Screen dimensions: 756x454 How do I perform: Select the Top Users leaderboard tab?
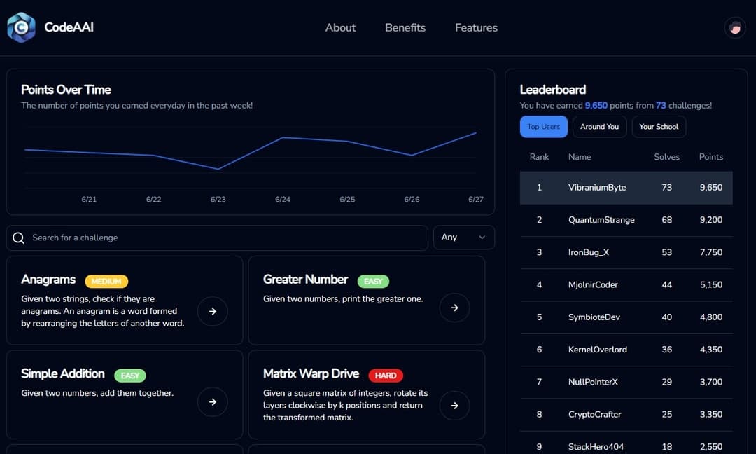pos(543,126)
